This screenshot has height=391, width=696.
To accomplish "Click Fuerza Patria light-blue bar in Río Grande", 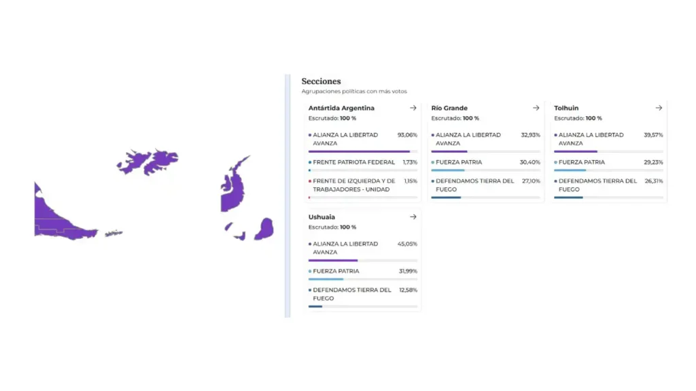I will click(x=448, y=170).
